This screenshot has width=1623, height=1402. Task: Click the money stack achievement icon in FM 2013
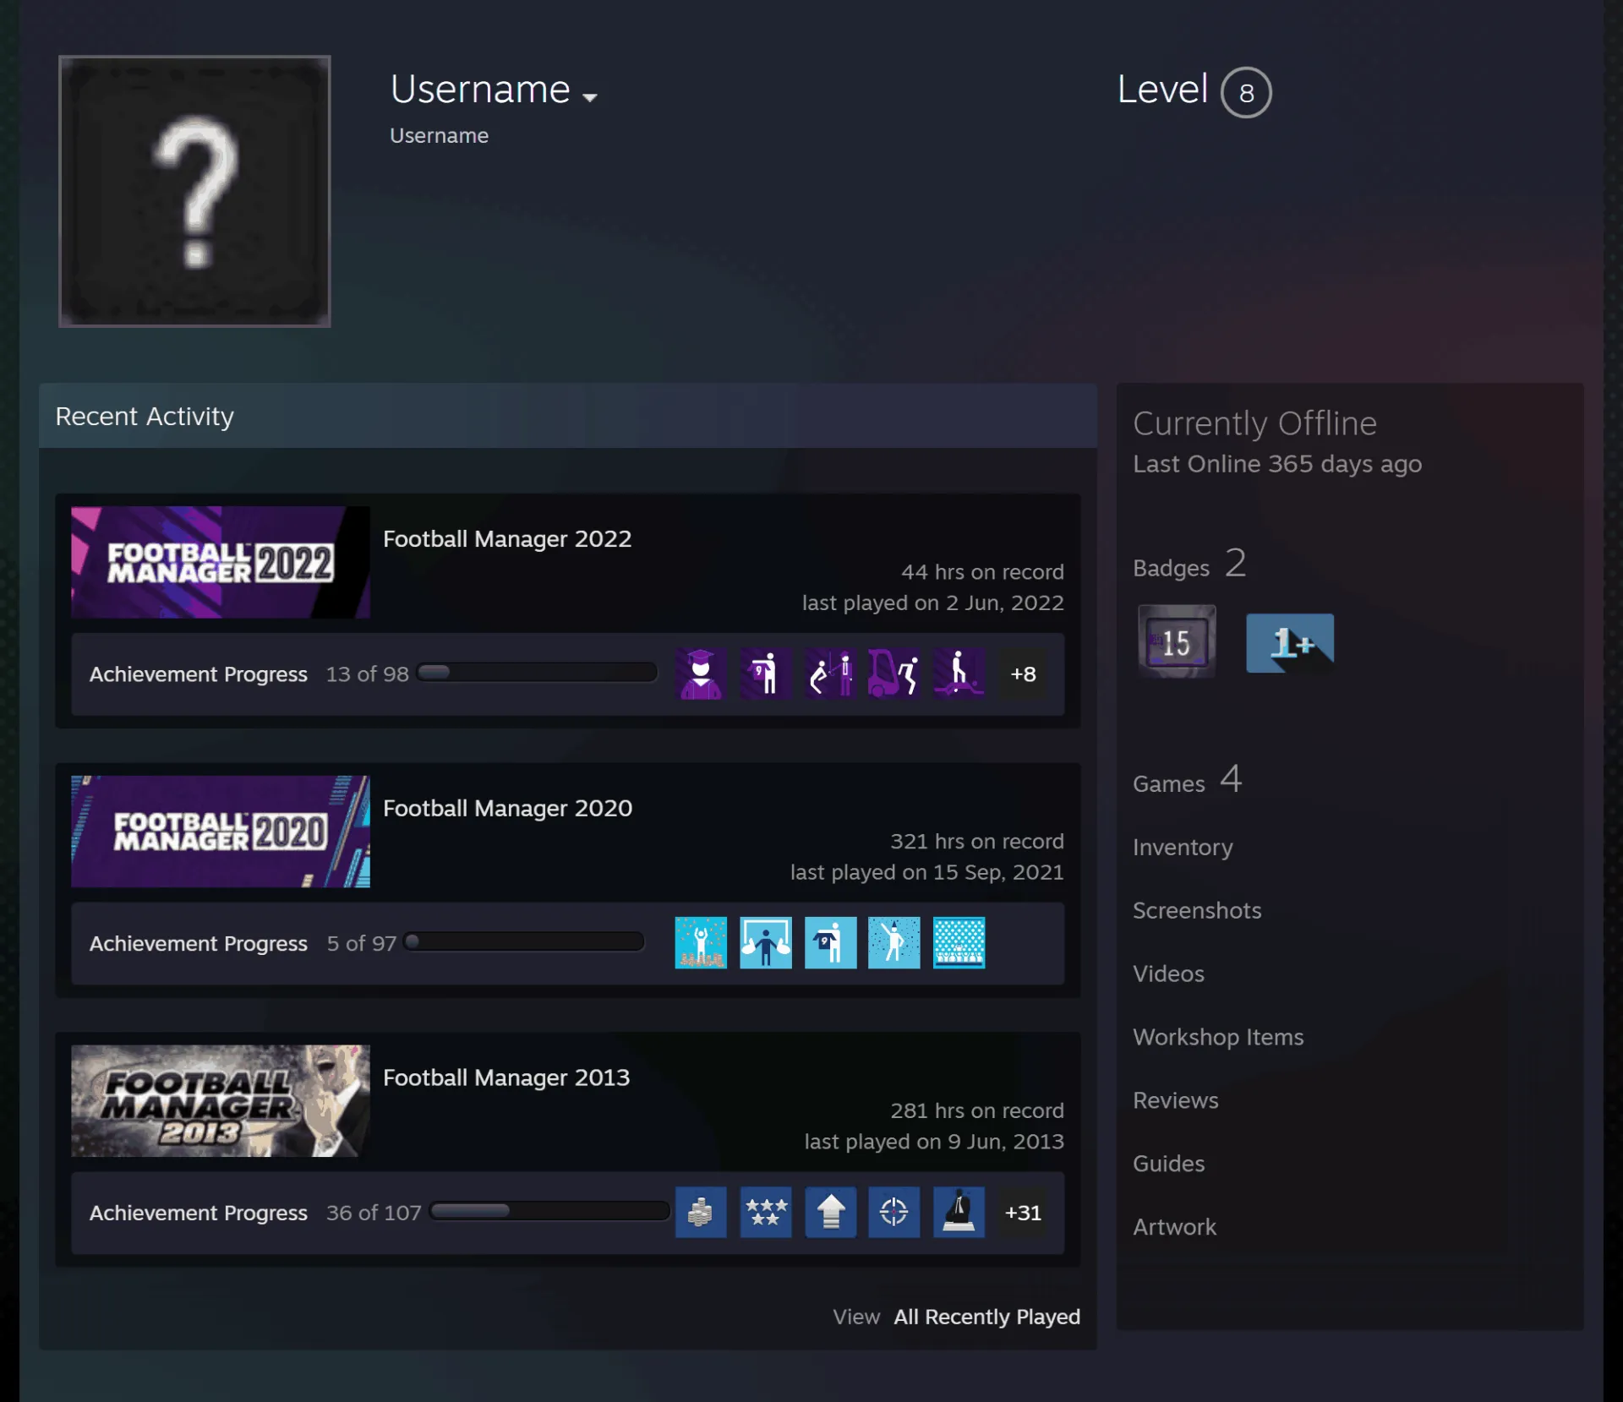(x=701, y=1213)
